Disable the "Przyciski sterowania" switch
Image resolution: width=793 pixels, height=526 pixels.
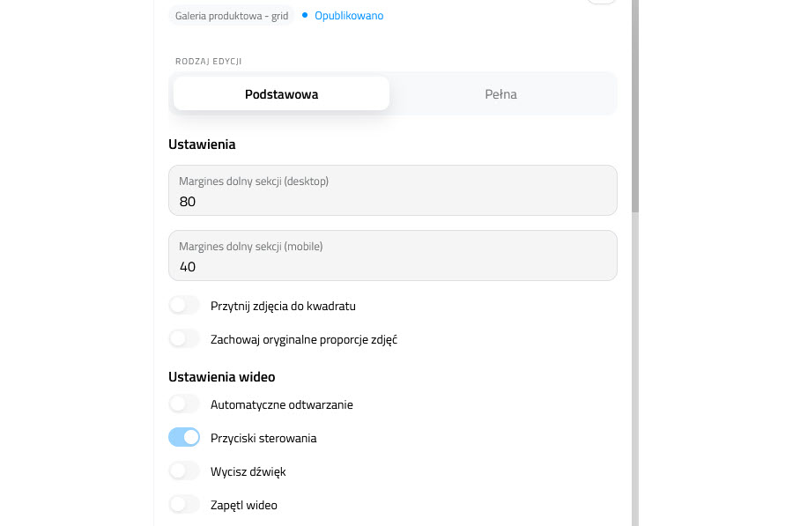[x=183, y=437]
